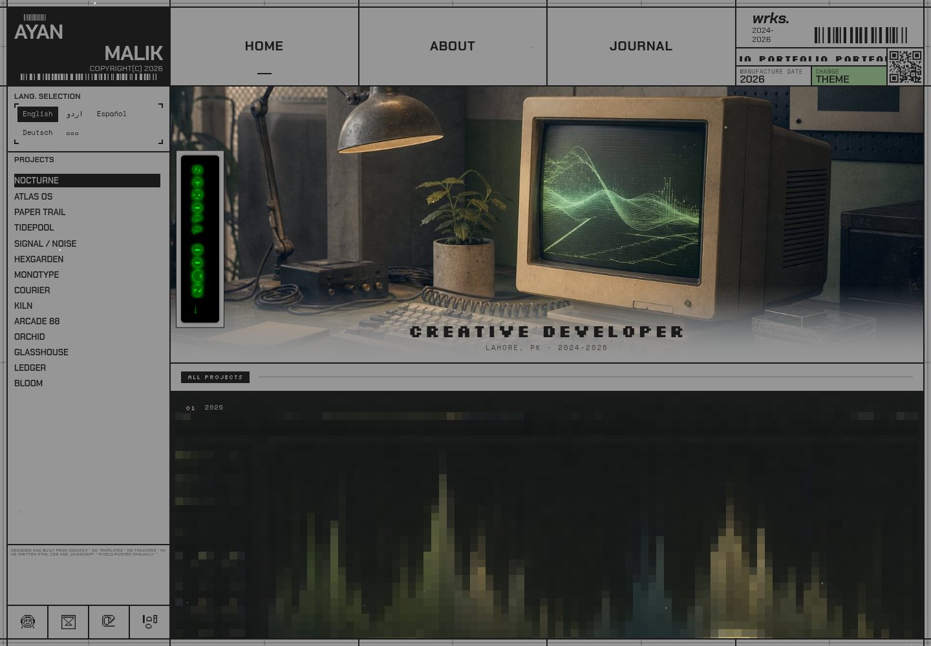This screenshot has width=931, height=646.
Task: Open the HEXGARDEN project
Action: tap(39, 259)
